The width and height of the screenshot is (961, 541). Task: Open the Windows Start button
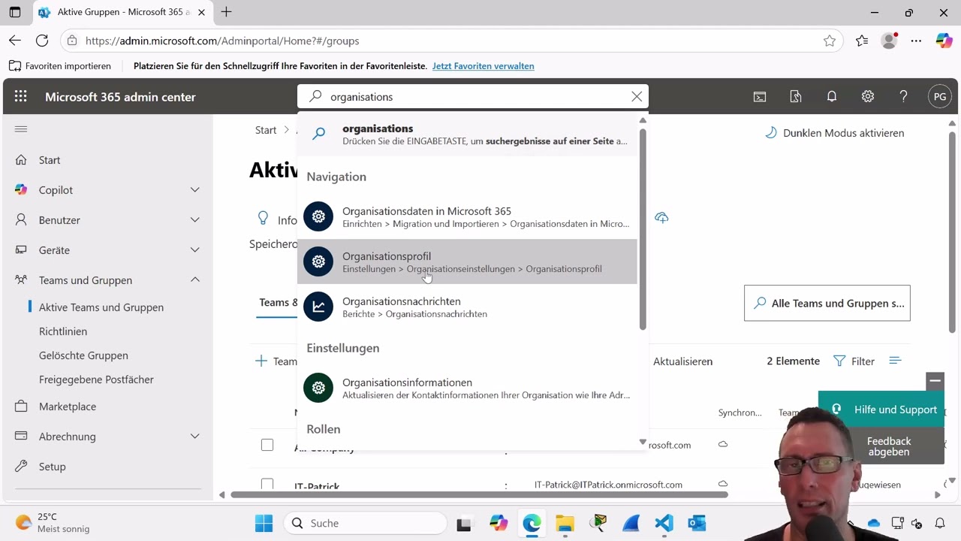(264, 523)
